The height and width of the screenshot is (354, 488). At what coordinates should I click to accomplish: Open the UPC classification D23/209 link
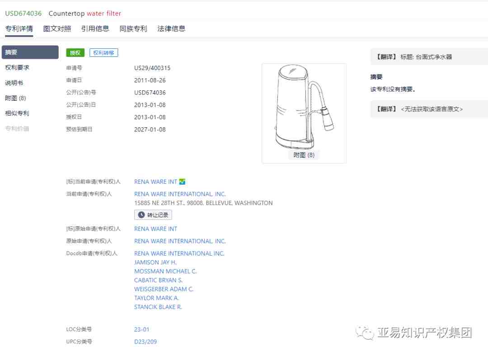point(145,341)
